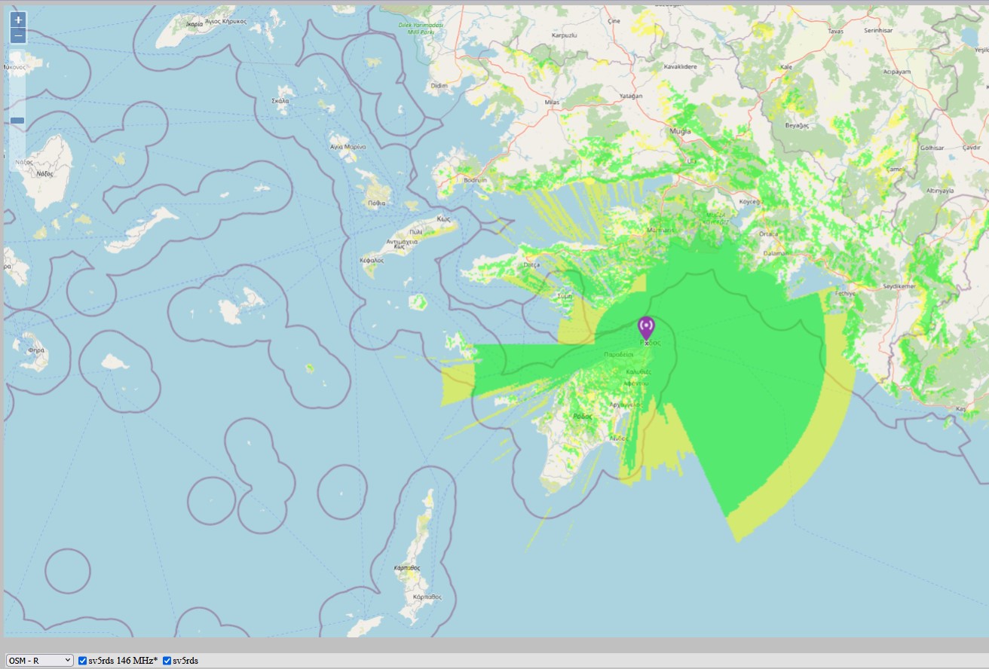Viewport: 989px width, 669px height.
Task: Open the OSM - R basemap dropdown
Action: [x=40, y=661]
